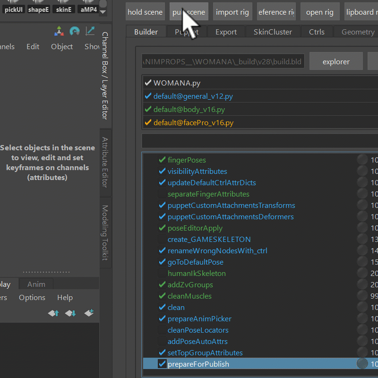Click status circle on the create_GAMESKELETON row
The width and height of the screenshot is (378, 378).
coord(362,239)
